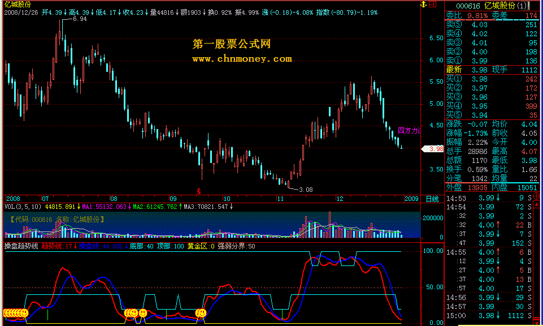Click the MA1:55132.063 volume average value

coord(104,207)
